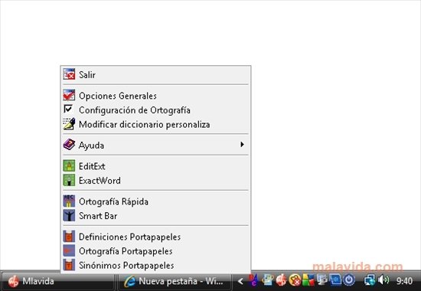421x291 pixels.
Task: Click the red swirl tray icon
Action: [x=281, y=280]
